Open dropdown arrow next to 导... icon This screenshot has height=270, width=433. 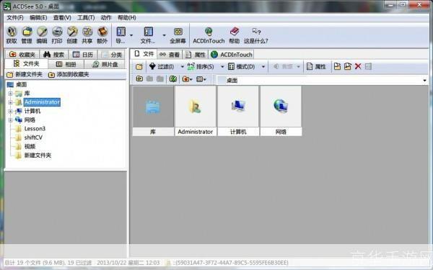coord(131,35)
